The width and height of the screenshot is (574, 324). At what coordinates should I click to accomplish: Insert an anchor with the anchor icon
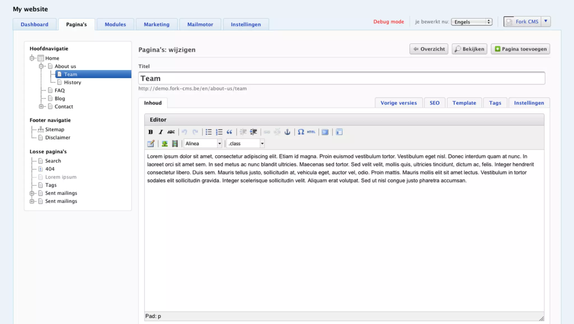[287, 132]
